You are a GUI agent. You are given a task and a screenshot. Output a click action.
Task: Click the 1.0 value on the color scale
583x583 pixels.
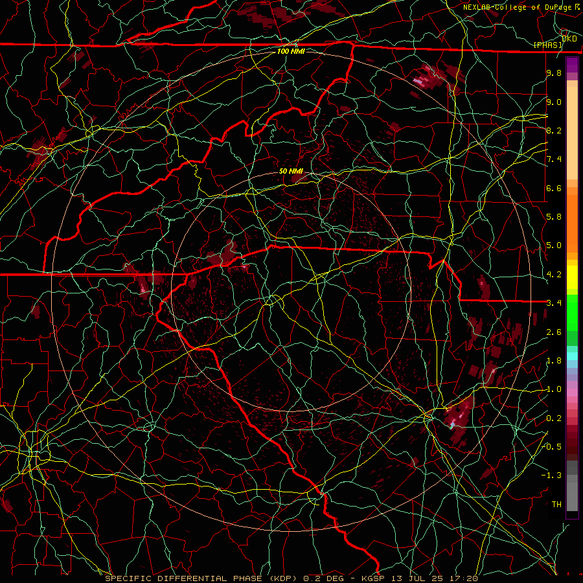pos(554,389)
